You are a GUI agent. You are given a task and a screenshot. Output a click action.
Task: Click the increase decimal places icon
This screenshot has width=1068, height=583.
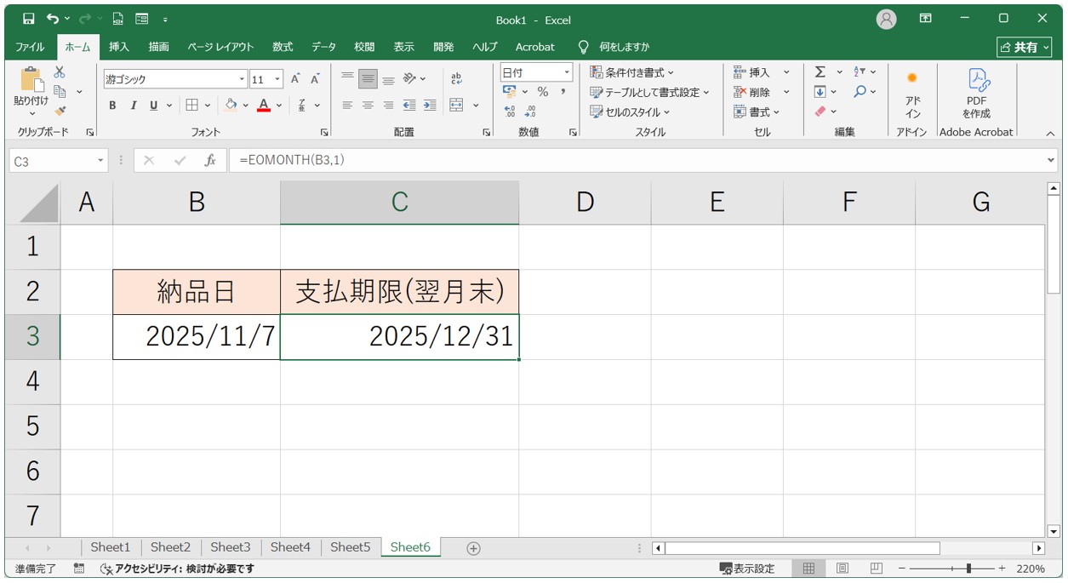tap(510, 110)
